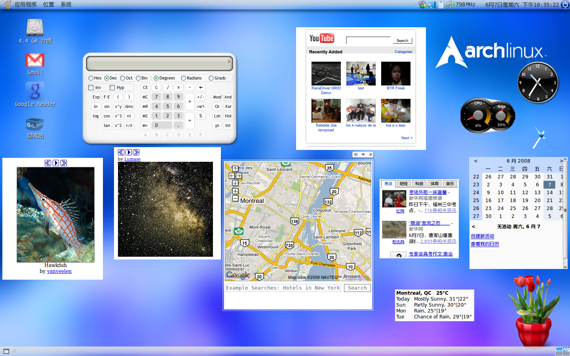Viewport: 570px width, 356px height.
Task: Click the YouTube gadget Search button
Action: (402, 40)
